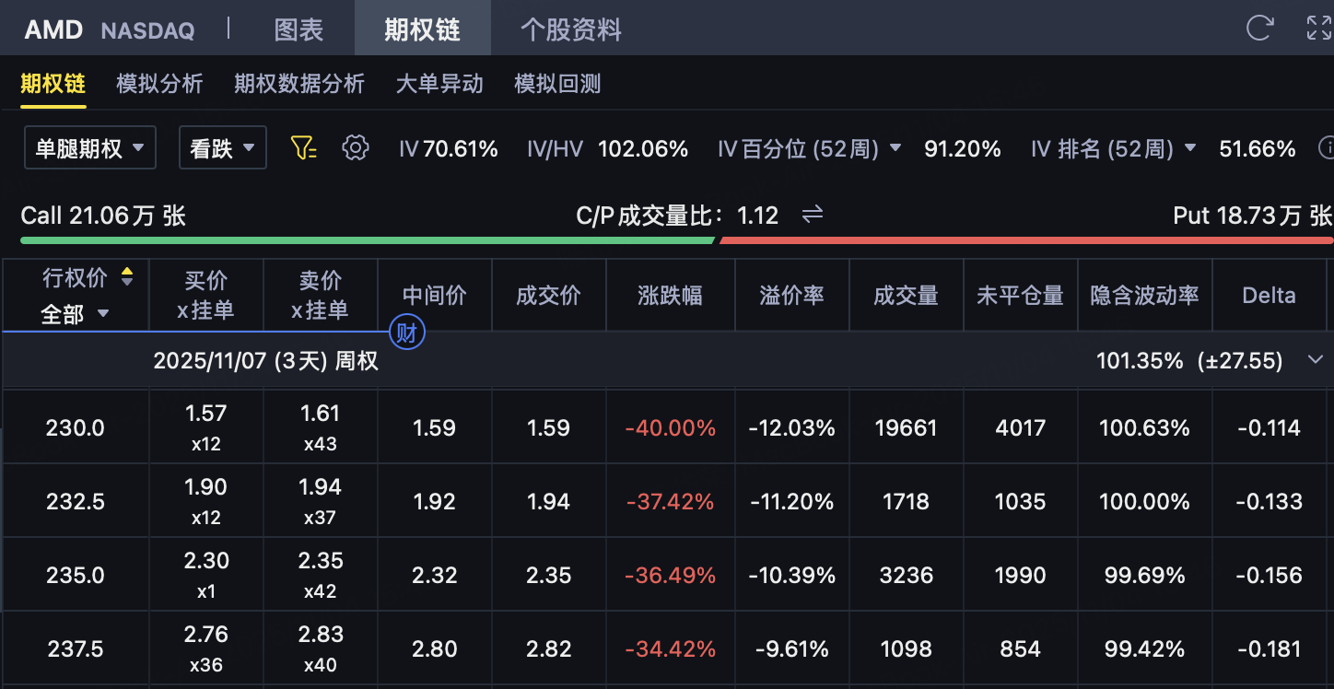This screenshot has width=1334, height=689.
Task: Click the info icon beside IV rank
Action: pyautogui.click(x=1327, y=148)
